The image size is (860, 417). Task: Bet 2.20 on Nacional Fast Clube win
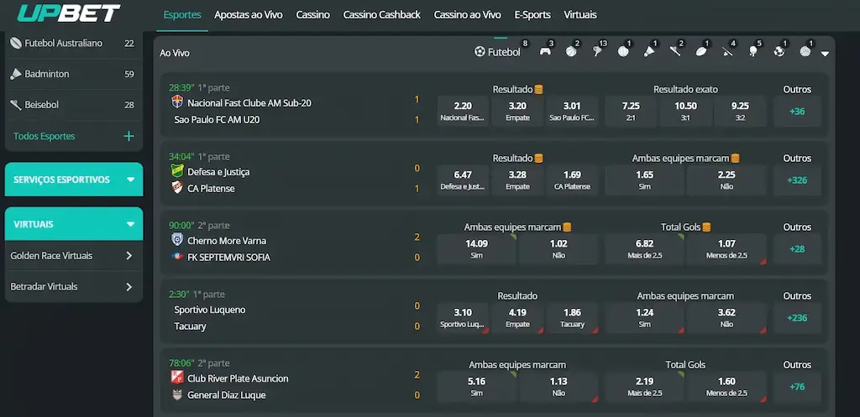(463, 112)
